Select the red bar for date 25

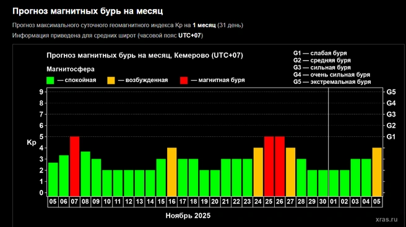click(269, 167)
